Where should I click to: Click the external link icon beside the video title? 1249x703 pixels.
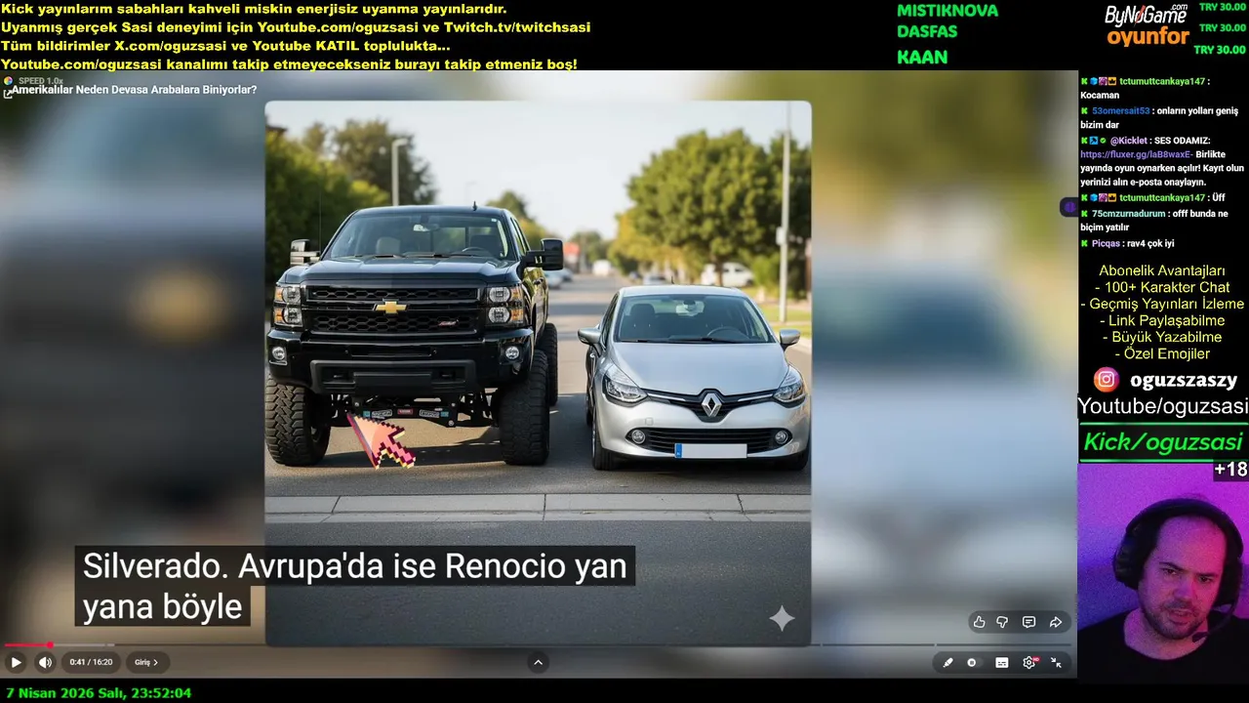pos(7,93)
